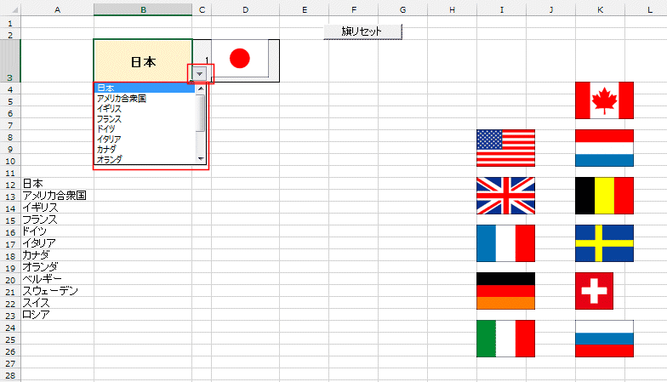Click column H header
667x382 pixels.
coord(453,10)
